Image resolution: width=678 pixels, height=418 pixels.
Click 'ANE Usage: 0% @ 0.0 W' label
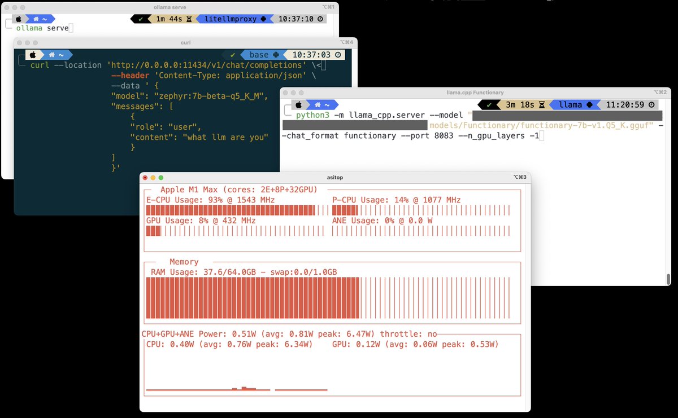(383, 220)
